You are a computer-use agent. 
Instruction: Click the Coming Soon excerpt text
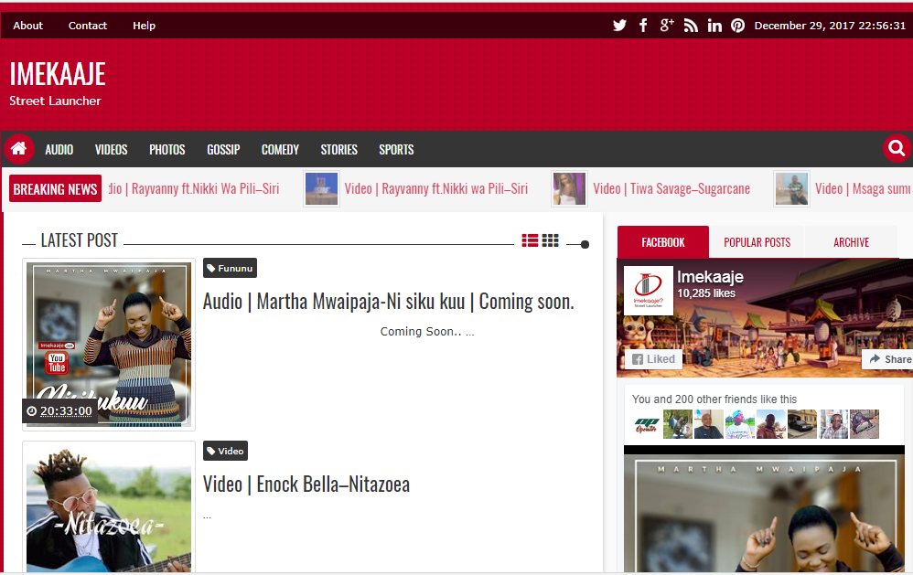427,331
